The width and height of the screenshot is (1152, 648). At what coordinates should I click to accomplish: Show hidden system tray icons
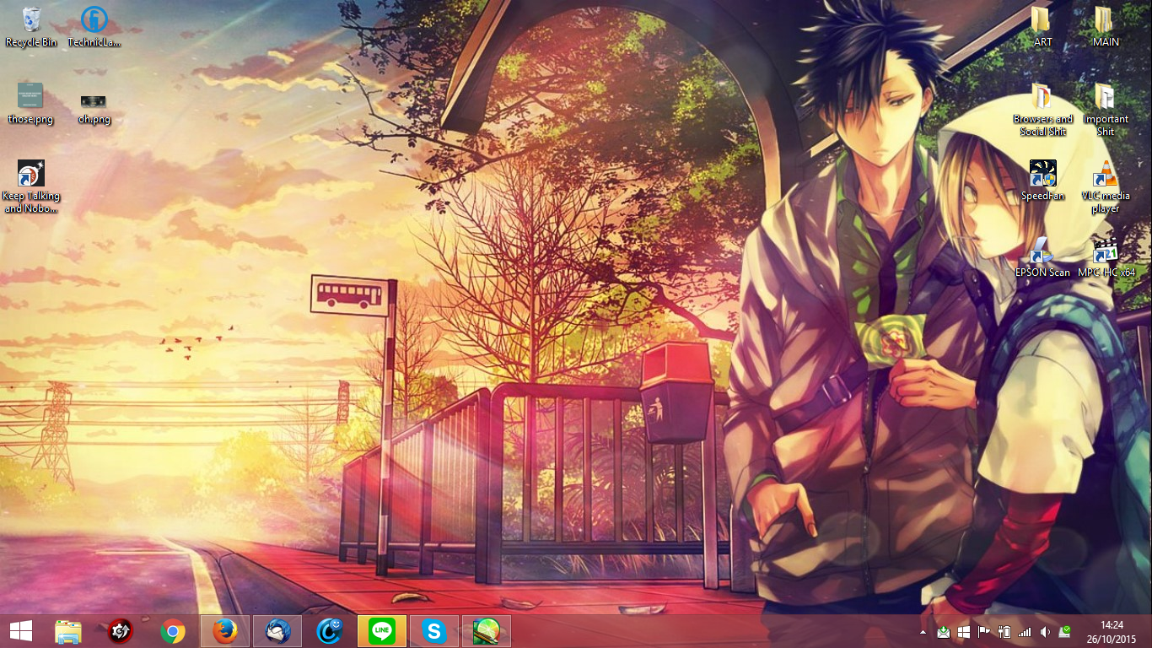(x=923, y=632)
